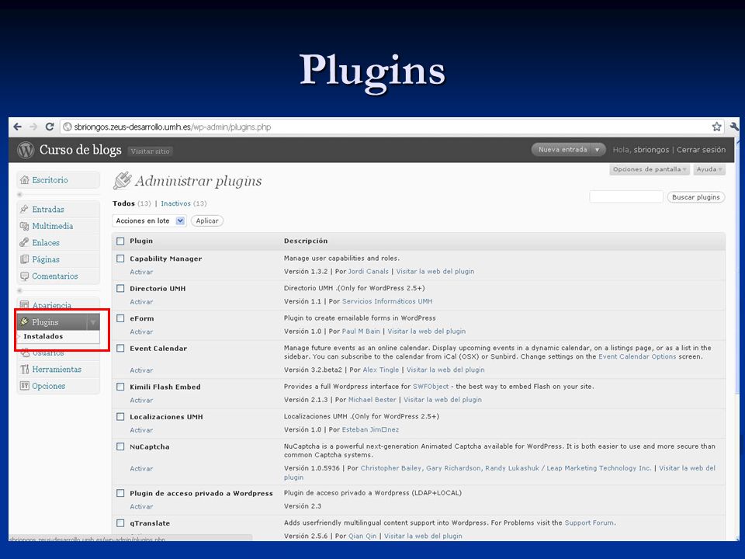745x559 pixels.
Task: Click the Visitar sitio button
Action: [x=150, y=151]
